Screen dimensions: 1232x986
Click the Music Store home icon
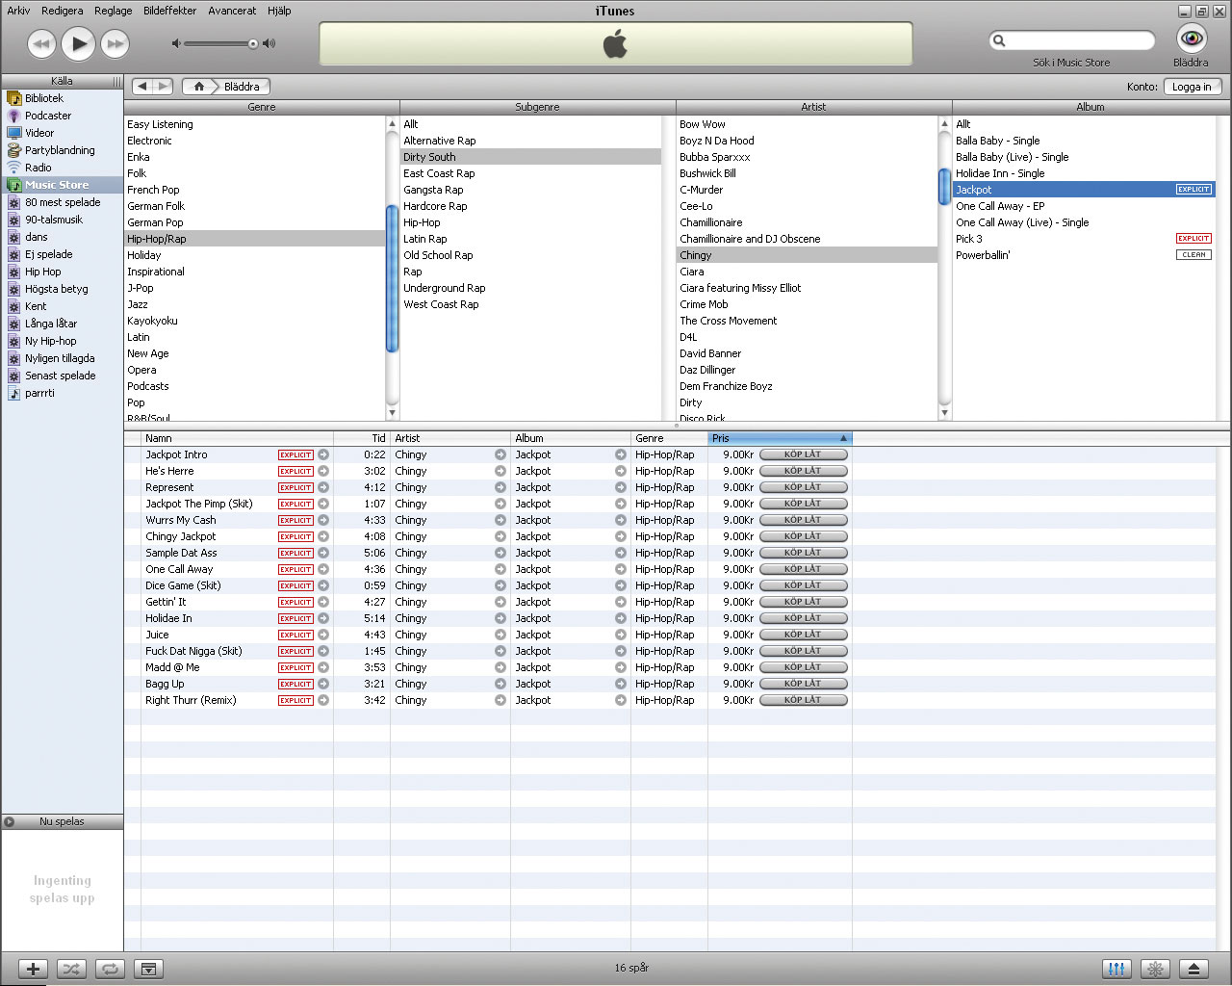pyautogui.click(x=199, y=87)
